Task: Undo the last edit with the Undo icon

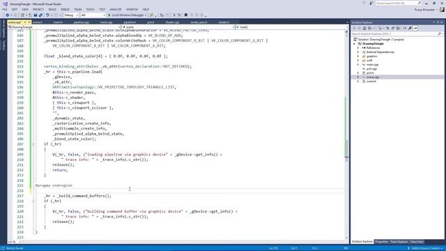Action: coord(47,15)
